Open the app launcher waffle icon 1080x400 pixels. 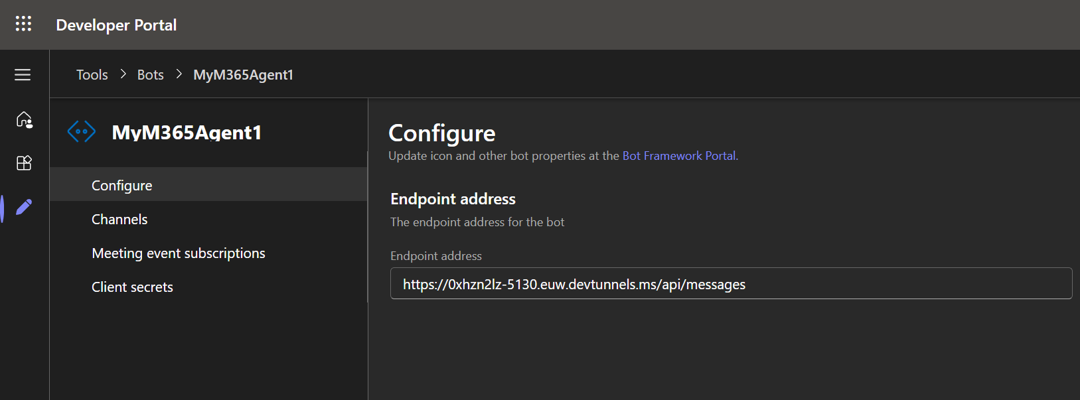(23, 24)
